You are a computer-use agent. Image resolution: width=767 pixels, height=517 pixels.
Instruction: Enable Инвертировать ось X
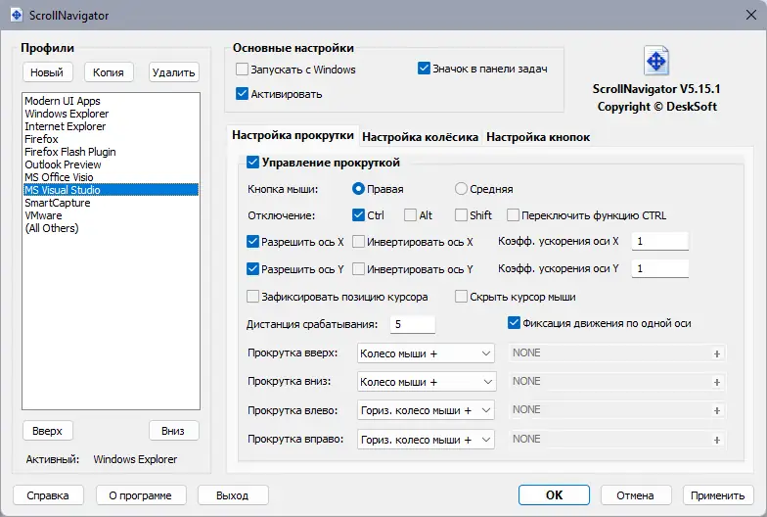pyautogui.click(x=358, y=241)
